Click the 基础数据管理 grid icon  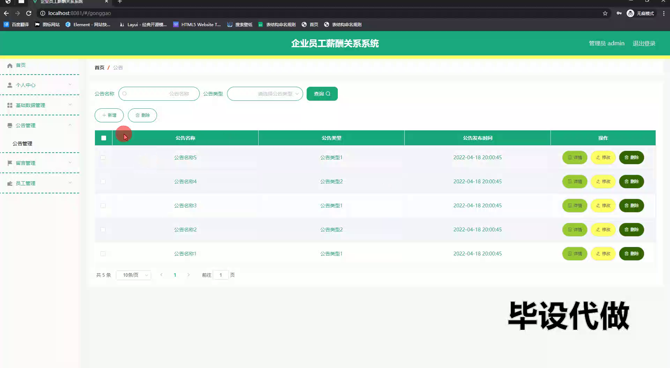[x=10, y=105]
